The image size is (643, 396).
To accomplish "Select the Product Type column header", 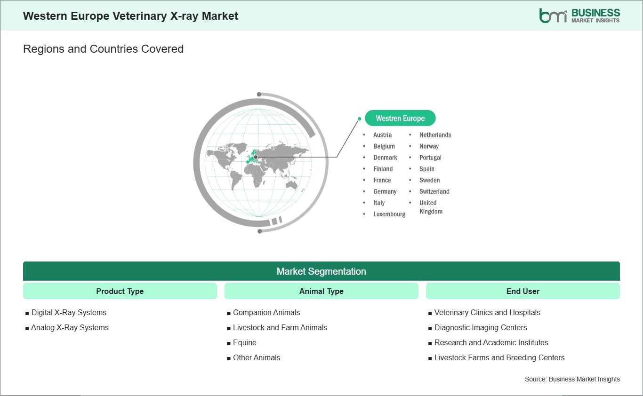I will click(x=120, y=291).
